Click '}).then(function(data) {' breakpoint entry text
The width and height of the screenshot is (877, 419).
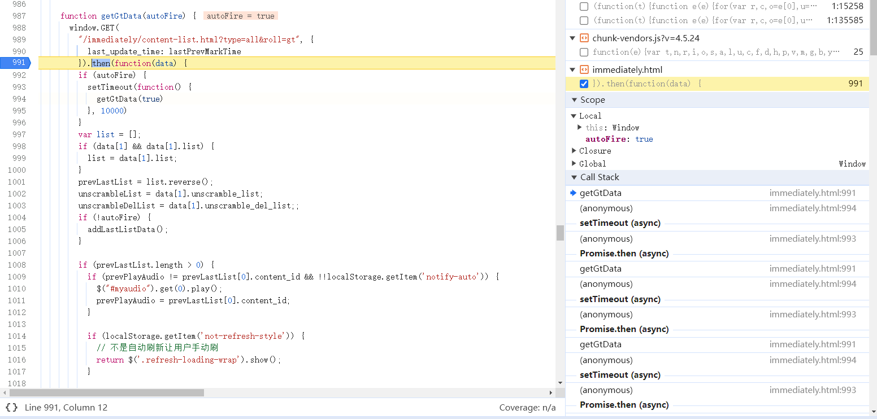(x=647, y=84)
